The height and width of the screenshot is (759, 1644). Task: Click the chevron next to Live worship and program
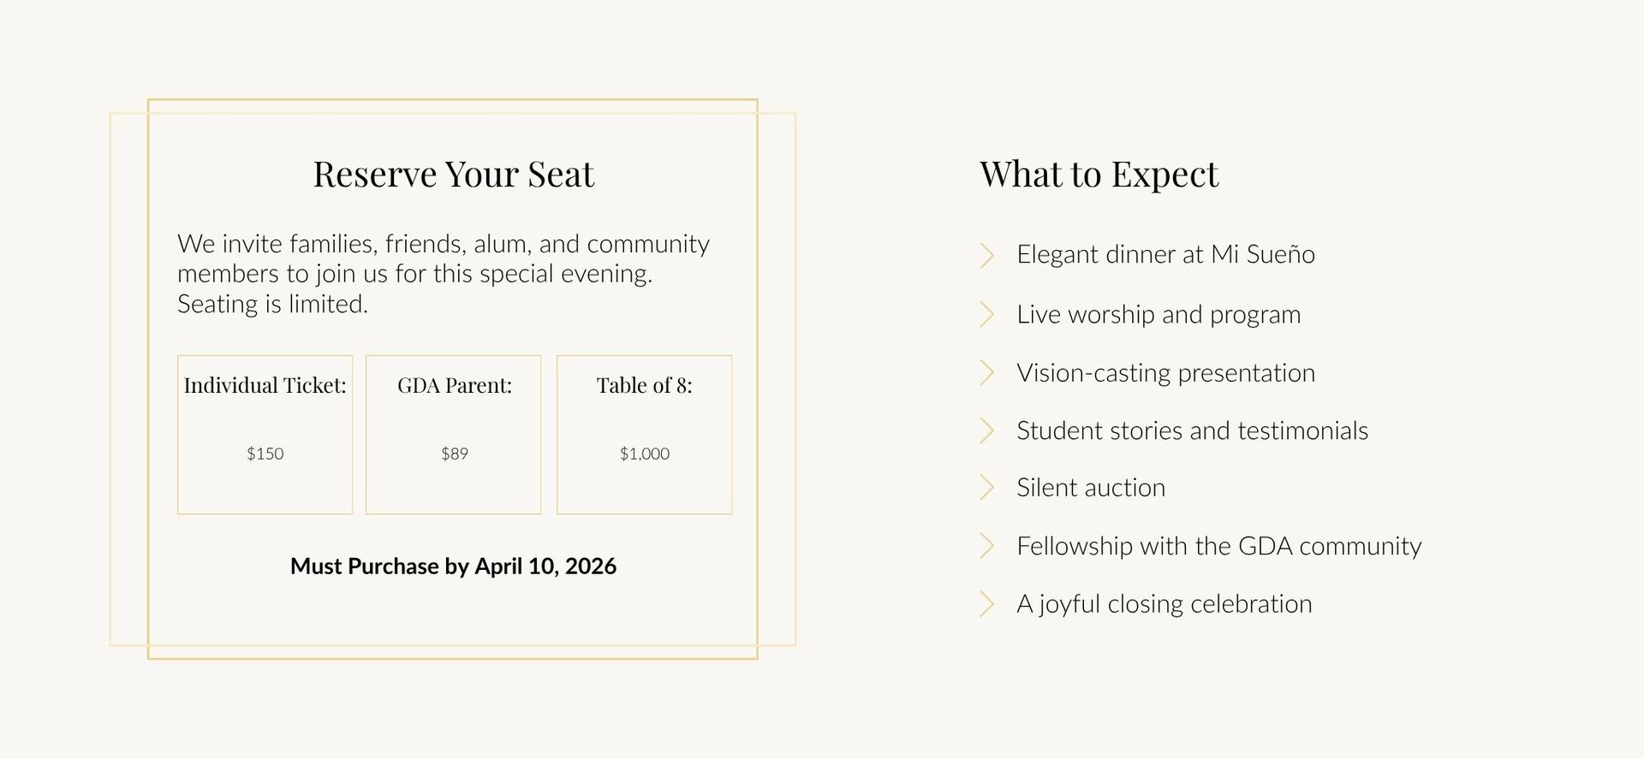(x=986, y=315)
